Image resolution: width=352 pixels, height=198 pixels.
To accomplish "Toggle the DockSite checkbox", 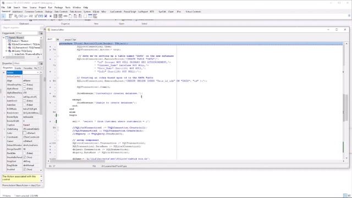I will [x=24, y=153].
